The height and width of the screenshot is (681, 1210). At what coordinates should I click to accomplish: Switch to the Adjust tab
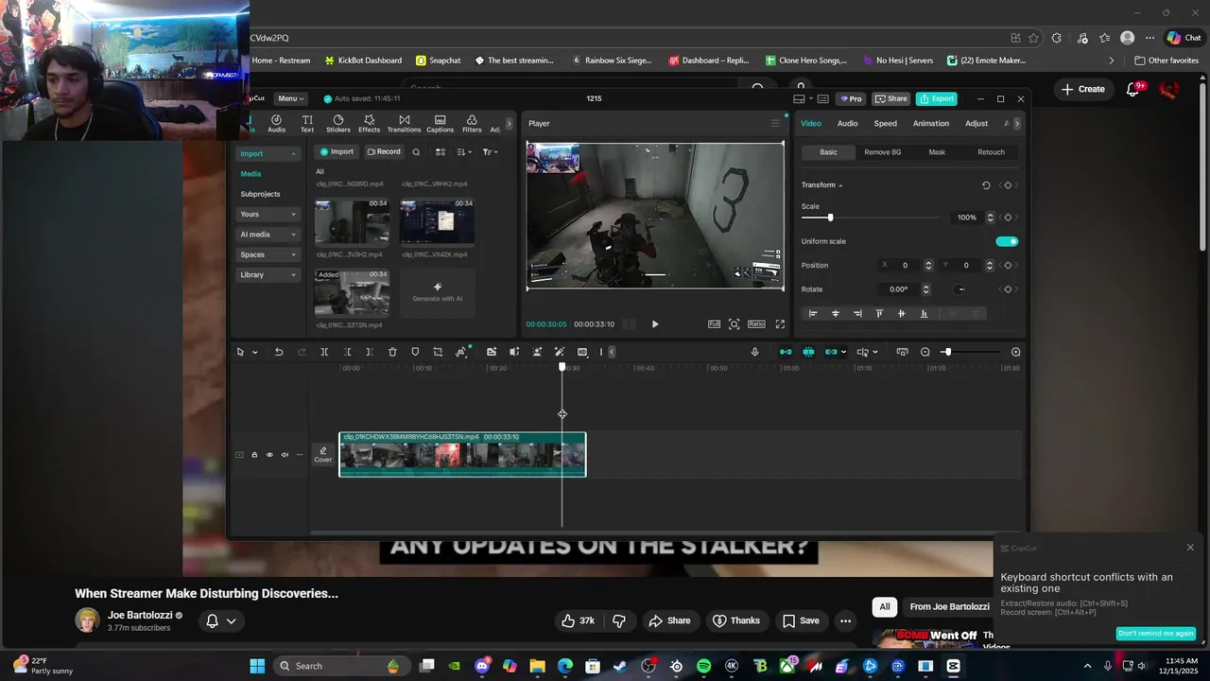pos(977,124)
